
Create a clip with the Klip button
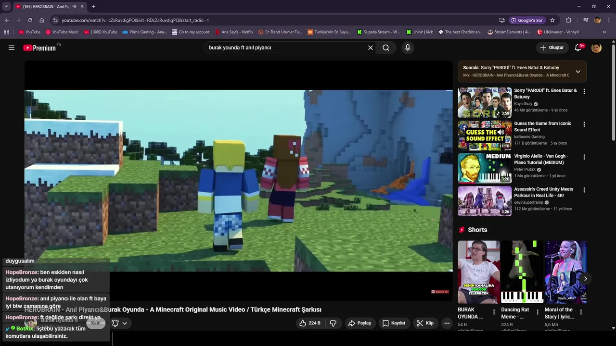click(x=425, y=323)
